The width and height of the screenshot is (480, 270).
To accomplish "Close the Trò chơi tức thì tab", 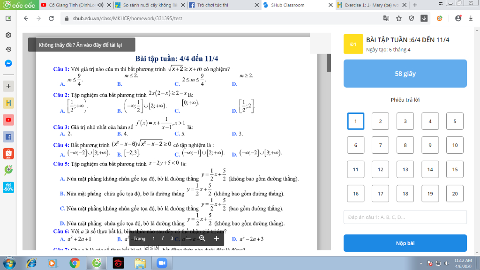I will [x=257, y=5].
